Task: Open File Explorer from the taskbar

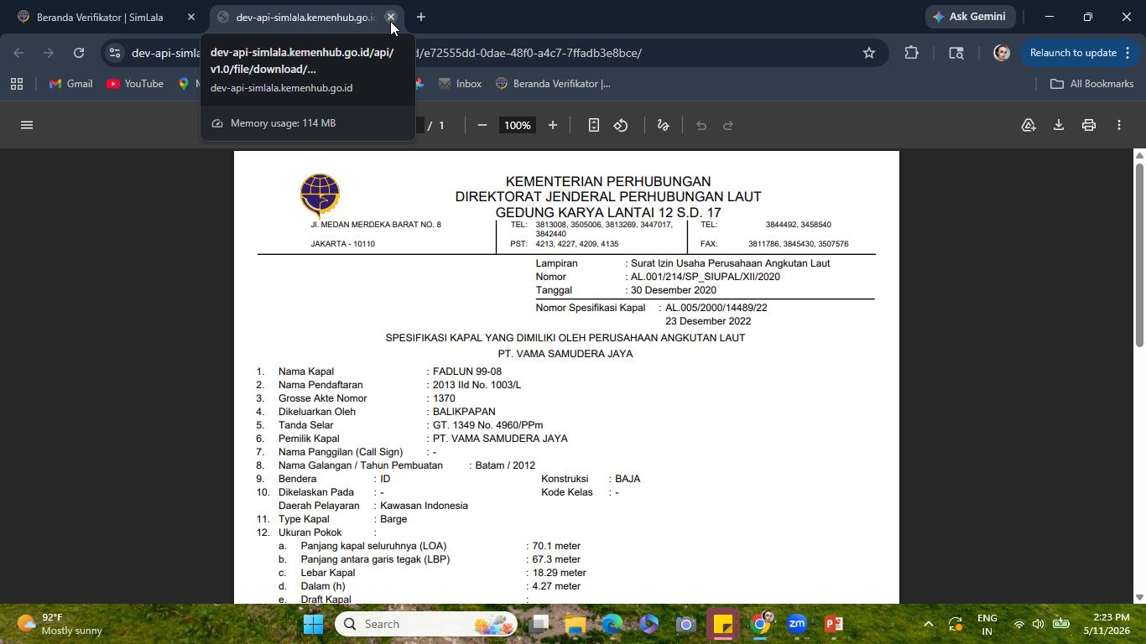Action: [x=576, y=624]
